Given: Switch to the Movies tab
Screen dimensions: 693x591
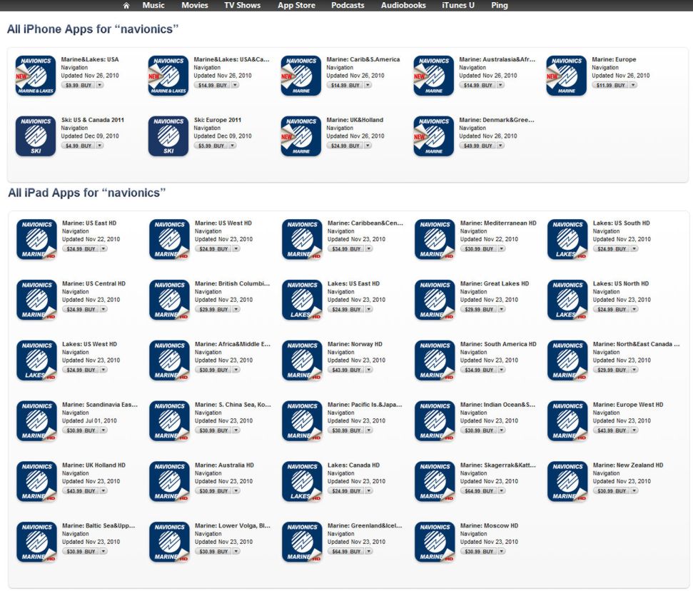Looking at the screenshot, I should tap(194, 5).
